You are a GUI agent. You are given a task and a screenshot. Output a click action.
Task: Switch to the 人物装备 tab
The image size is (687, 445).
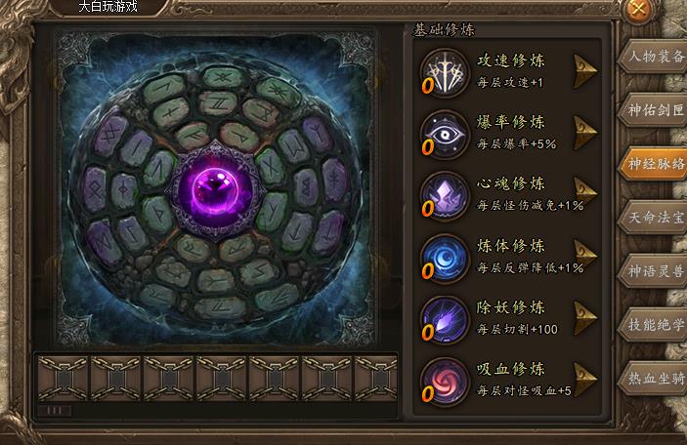[x=653, y=57]
